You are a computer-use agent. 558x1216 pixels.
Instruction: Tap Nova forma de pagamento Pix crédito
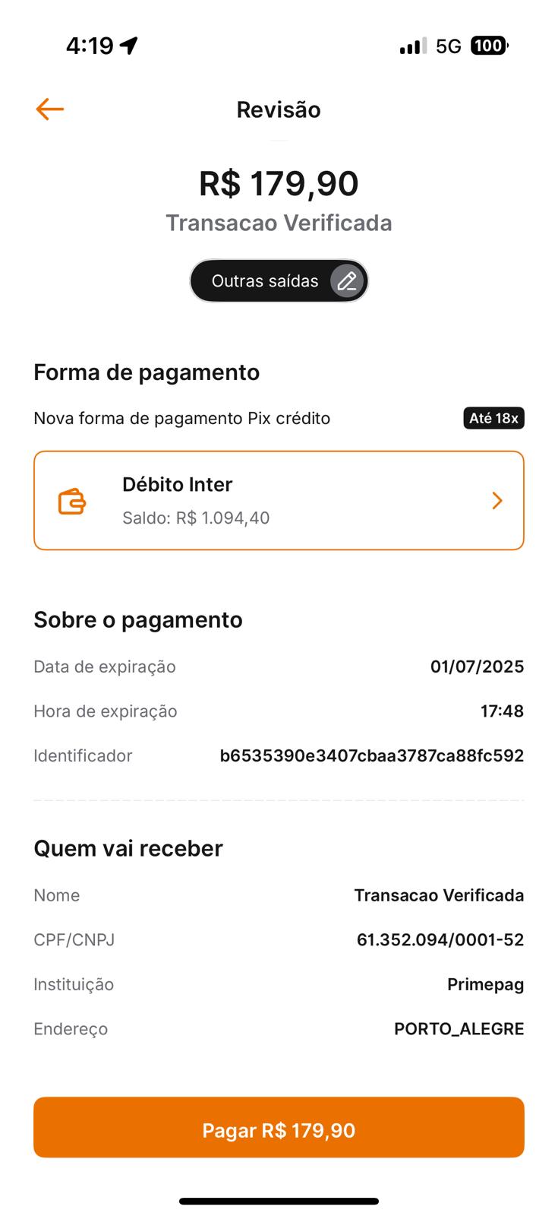point(182,418)
